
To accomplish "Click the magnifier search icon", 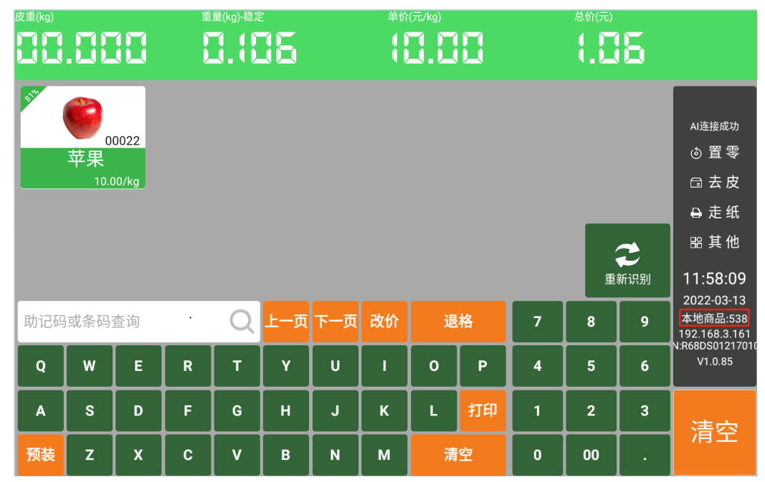I will click(x=242, y=321).
